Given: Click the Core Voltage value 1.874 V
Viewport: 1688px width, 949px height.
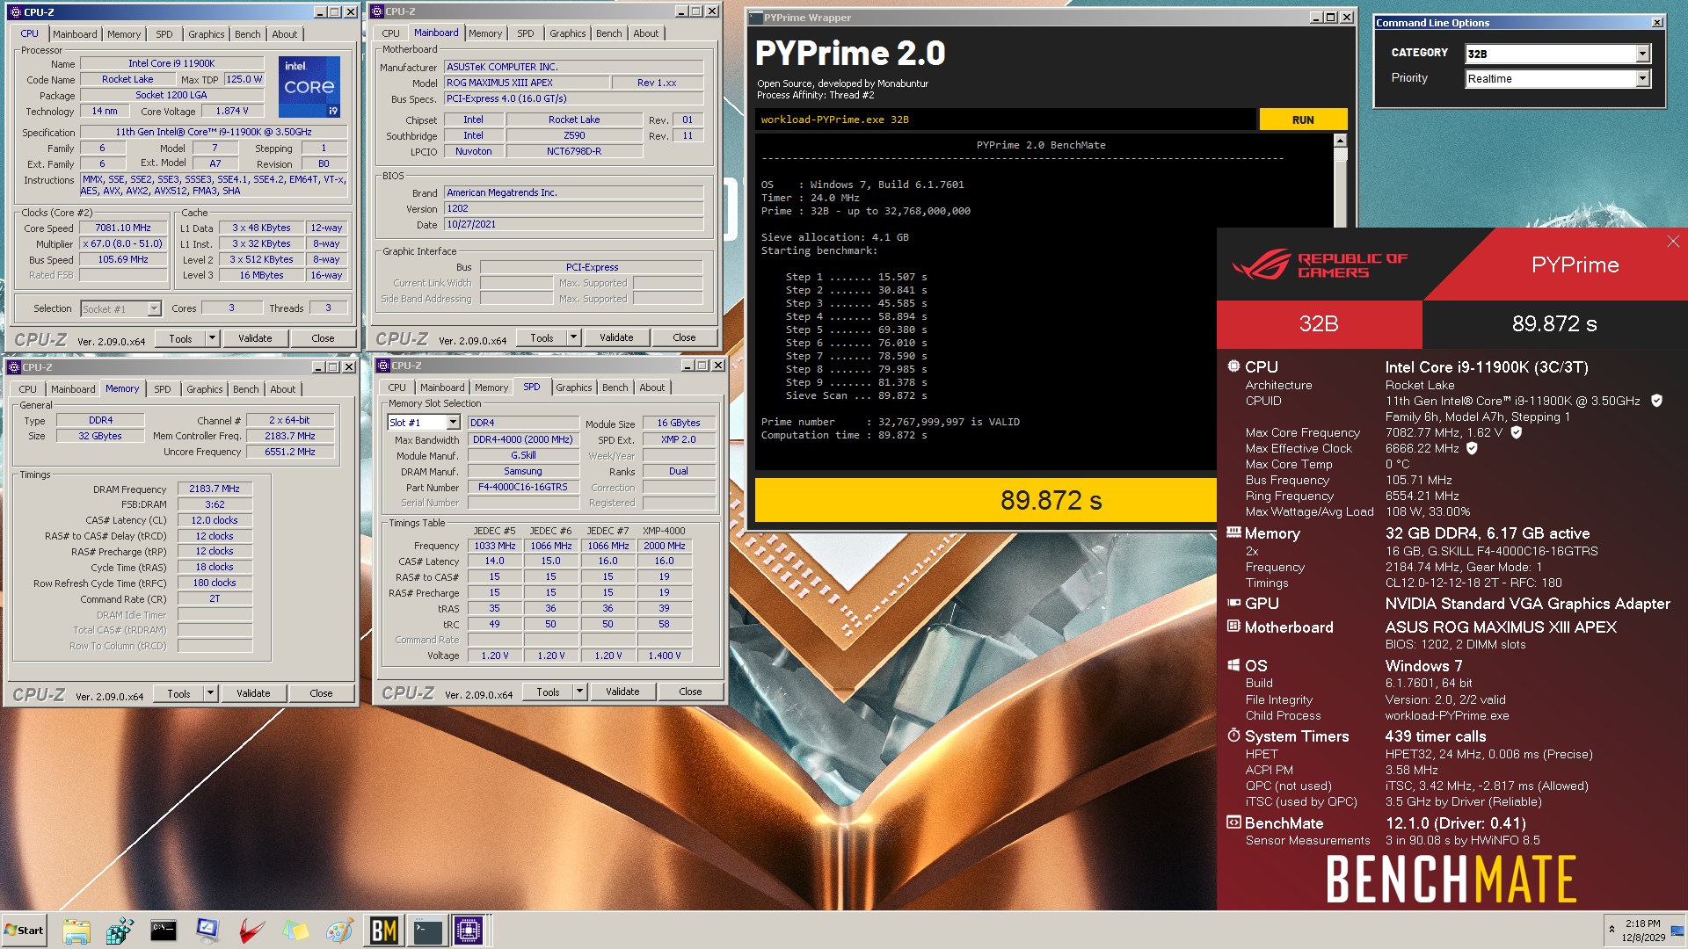Looking at the screenshot, I should click(232, 111).
